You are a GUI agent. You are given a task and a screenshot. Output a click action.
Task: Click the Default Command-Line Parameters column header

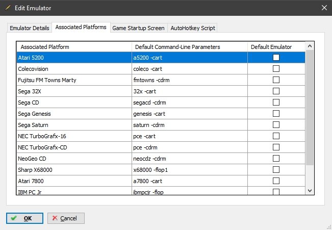pyautogui.click(x=190, y=47)
